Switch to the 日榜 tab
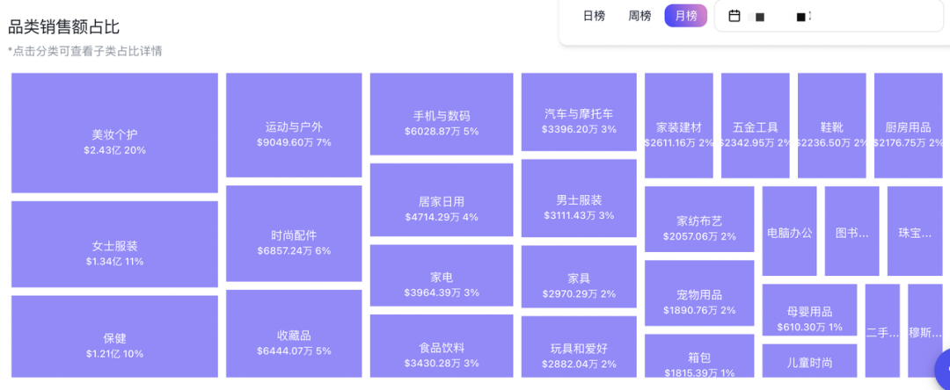Image resolution: width=950 pixels, height=390 pixels. (x=594, y=17)
